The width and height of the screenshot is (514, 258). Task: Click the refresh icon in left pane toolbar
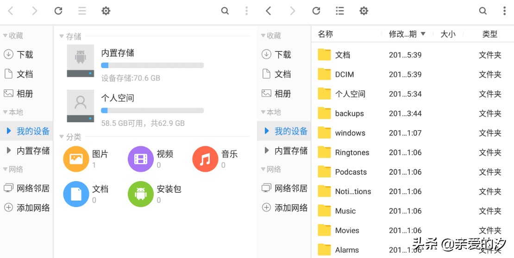[58, 11]
